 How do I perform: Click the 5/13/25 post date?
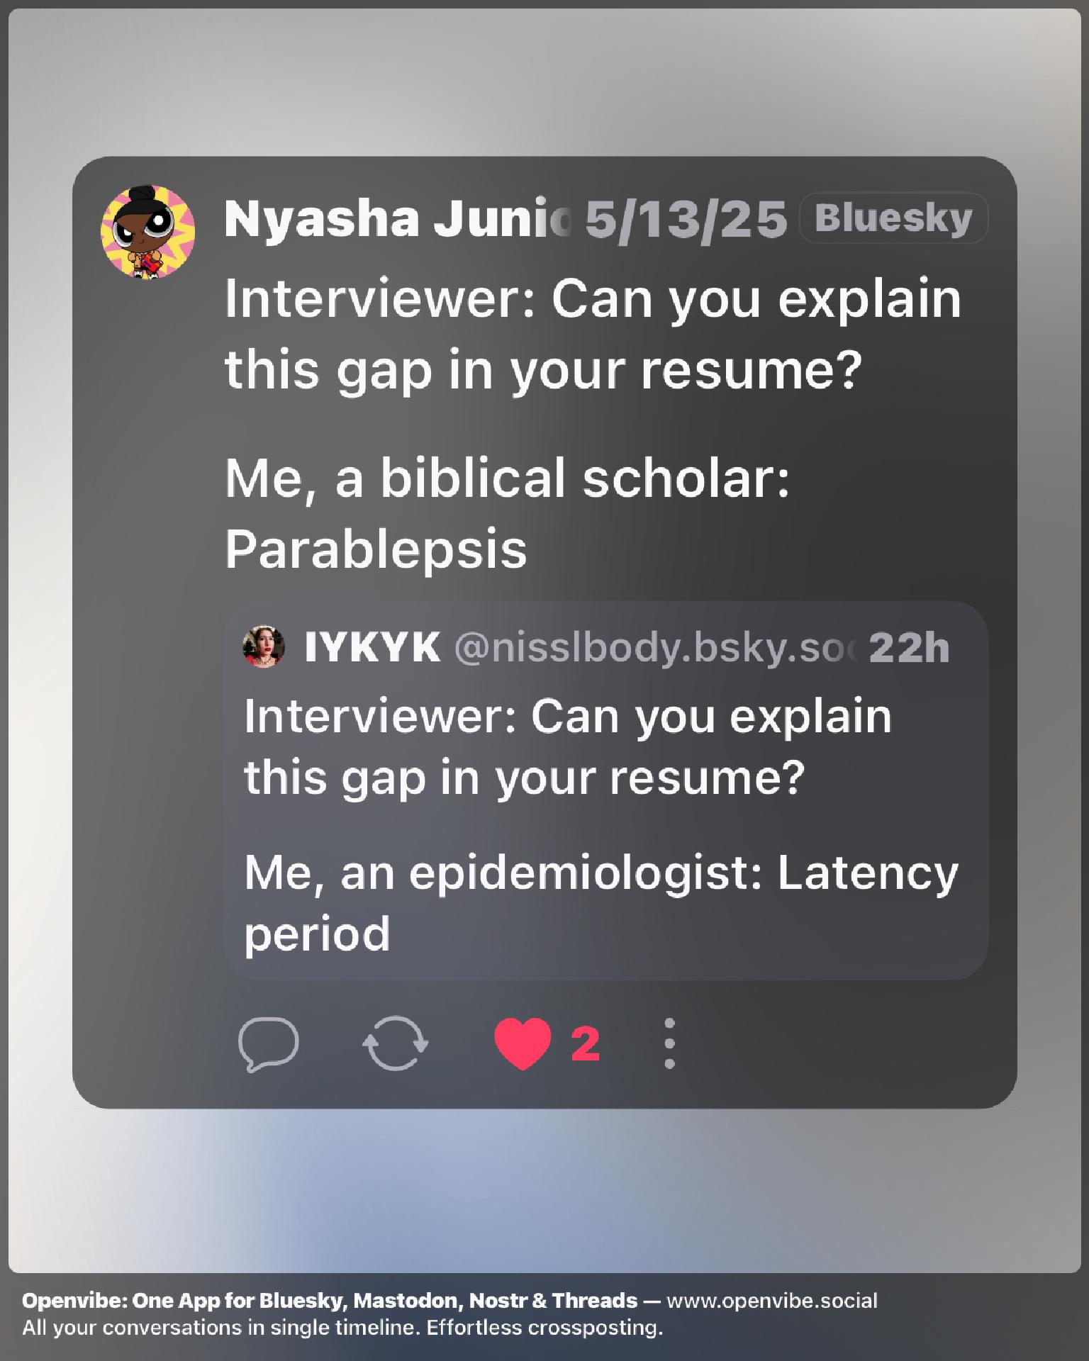[686, 218]
